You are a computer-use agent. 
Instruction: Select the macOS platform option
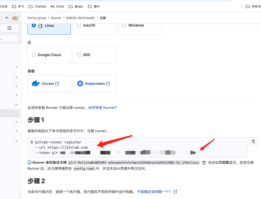tap(94, 29)
